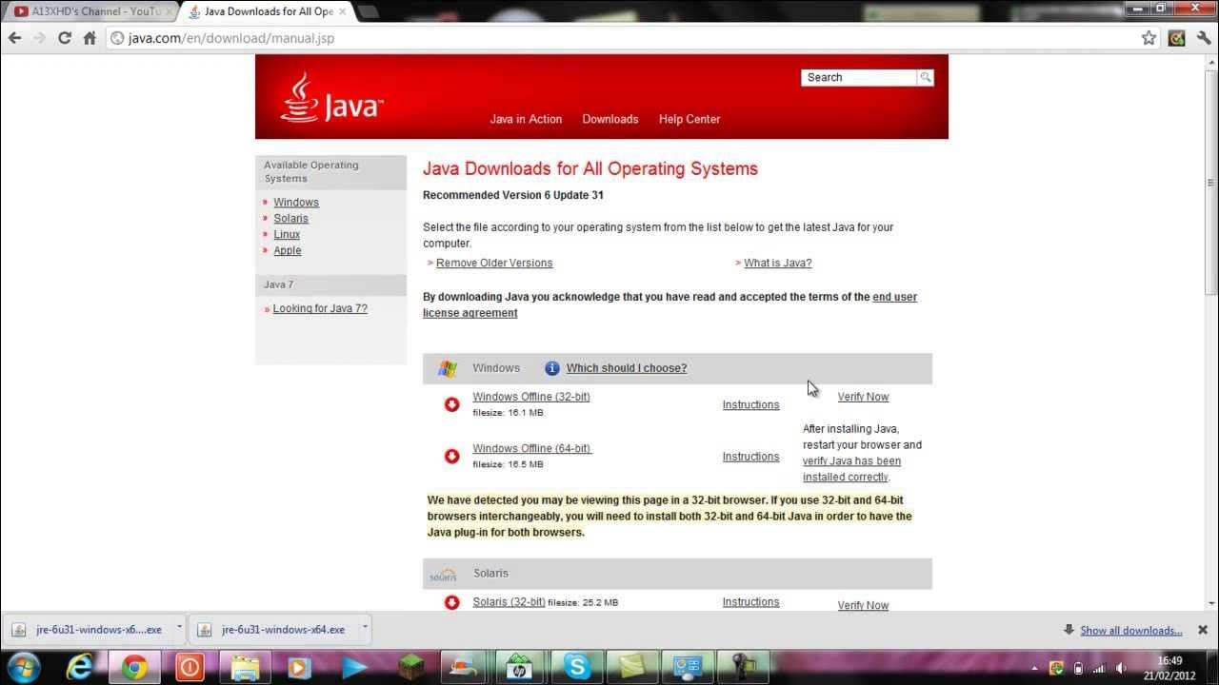Image resolution: width=1219 pixels, height=685 pixels.
Task: Open a new tab with the new tab button
Action: coord(368,11)
